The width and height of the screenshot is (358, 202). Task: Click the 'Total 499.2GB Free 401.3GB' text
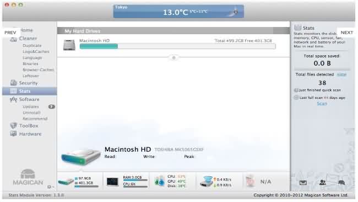tap(243, 40)
